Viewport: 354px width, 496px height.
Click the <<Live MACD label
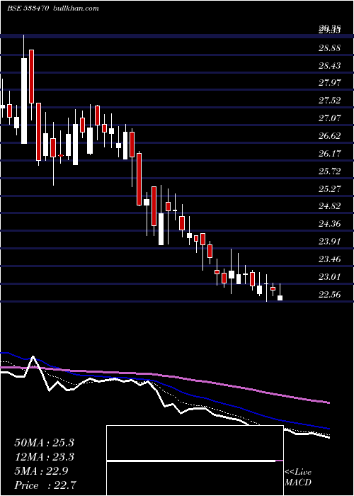coord(298,478)
